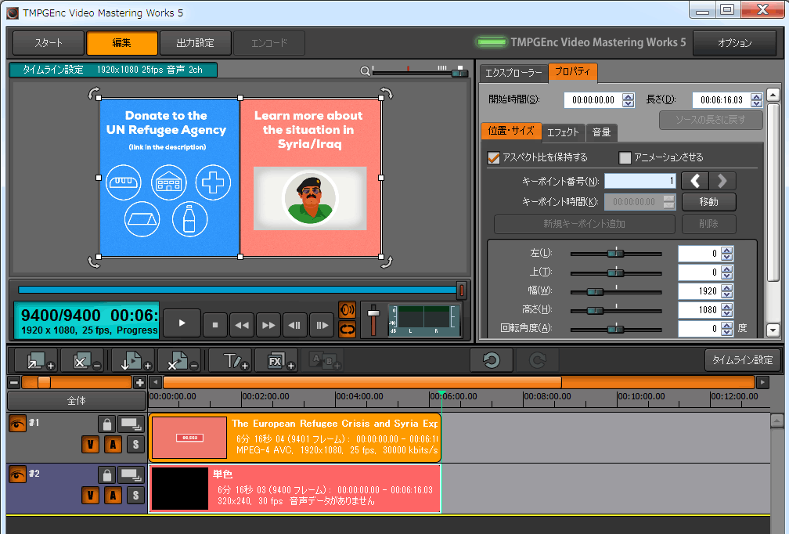
Task: Click the 高さ(H) value stepper
Action: [x=726, y=310]
